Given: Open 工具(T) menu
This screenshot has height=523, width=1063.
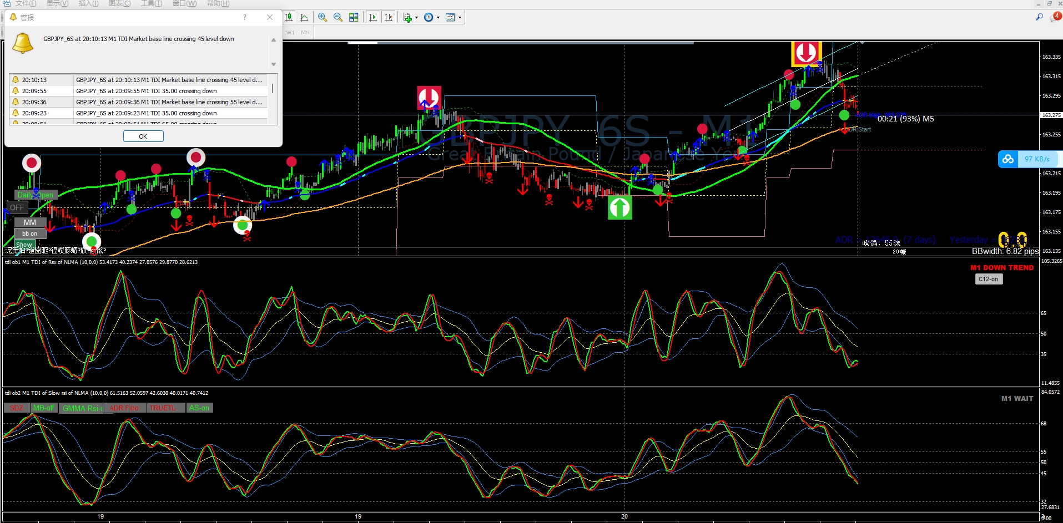Looking at the screenshot, I should tap(152, 3).
